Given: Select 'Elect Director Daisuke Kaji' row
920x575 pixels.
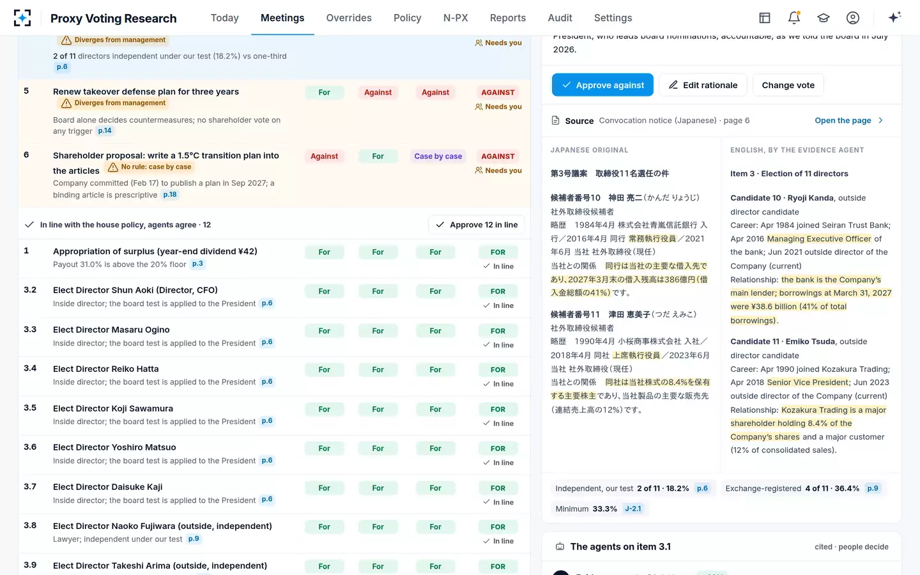Looking at the screenshot, I should (275, 494).
